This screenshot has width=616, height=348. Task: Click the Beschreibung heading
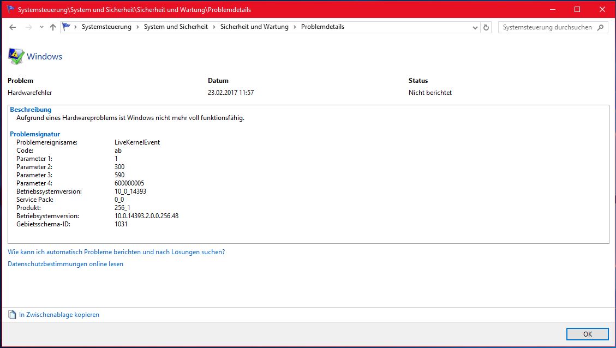tap(31, 110)
